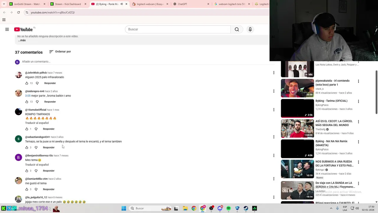The image size is (378, 213).
Task: Switch ESP LAA keyboard language indicator
Action: 345,208
